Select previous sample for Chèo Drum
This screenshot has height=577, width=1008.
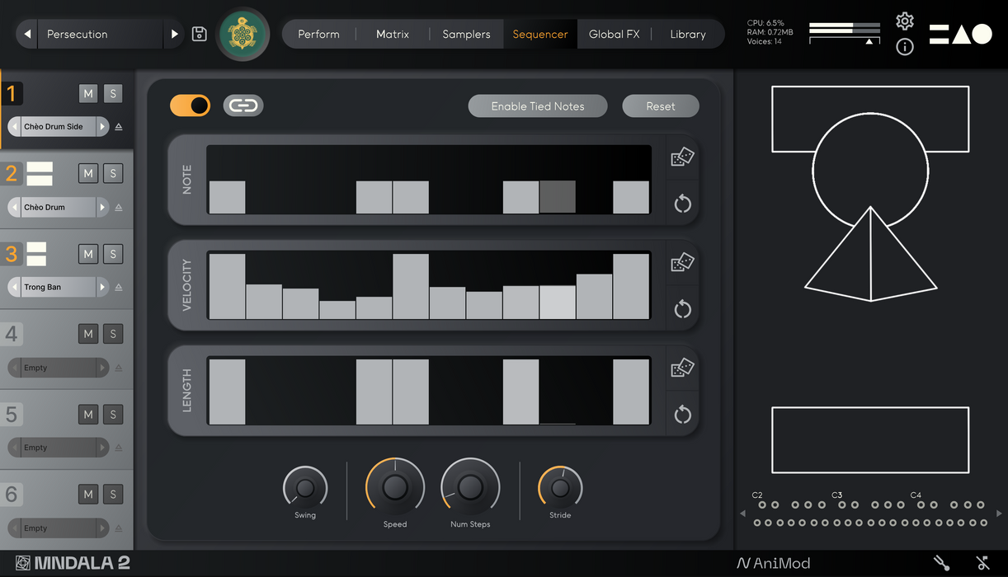pos(14,208)
